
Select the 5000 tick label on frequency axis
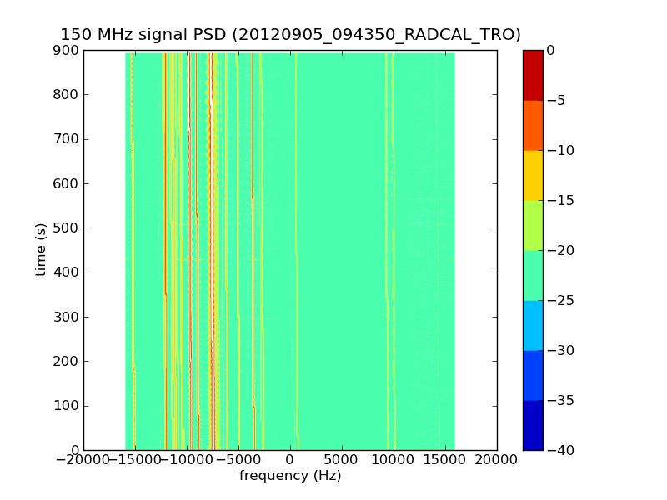(342, 461)
